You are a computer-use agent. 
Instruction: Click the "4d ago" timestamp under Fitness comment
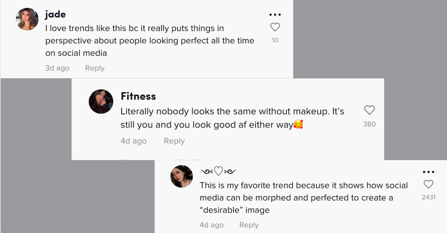click(x=133, y=141)
